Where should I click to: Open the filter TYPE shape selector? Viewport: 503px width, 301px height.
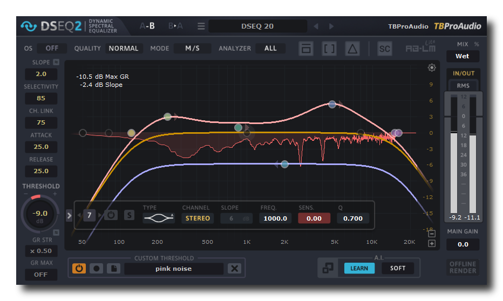pos(159,218)
